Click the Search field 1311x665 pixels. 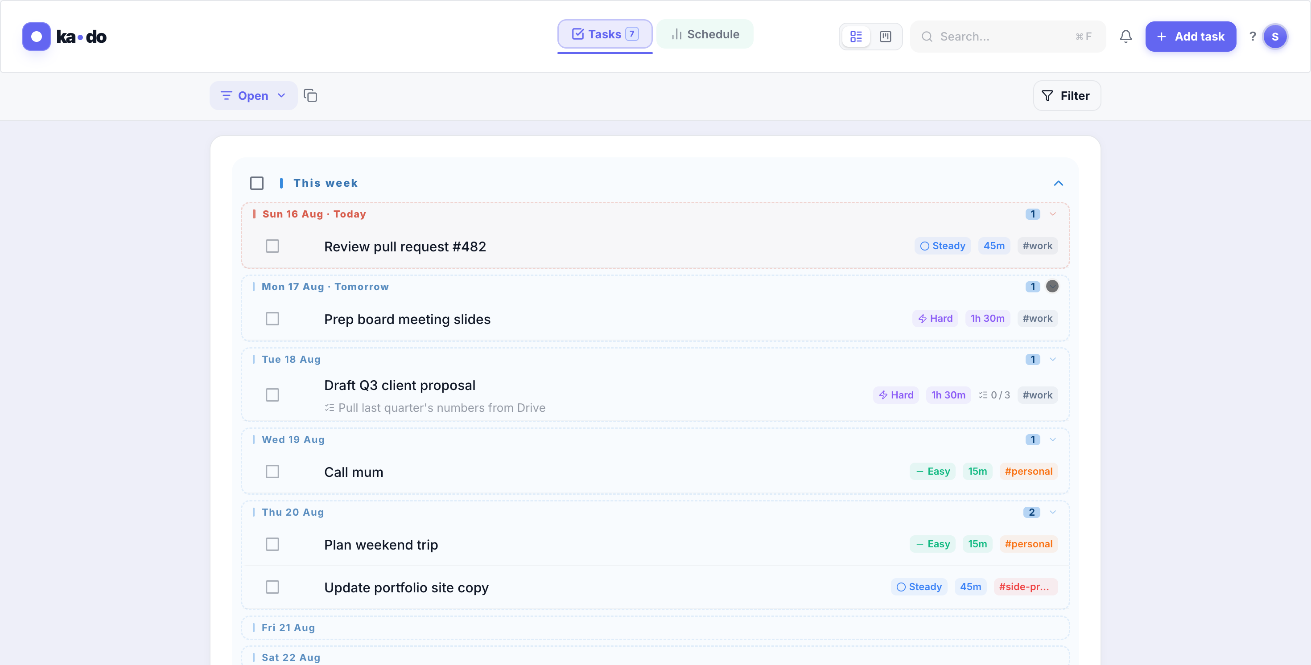click(x=1008, y=37)
